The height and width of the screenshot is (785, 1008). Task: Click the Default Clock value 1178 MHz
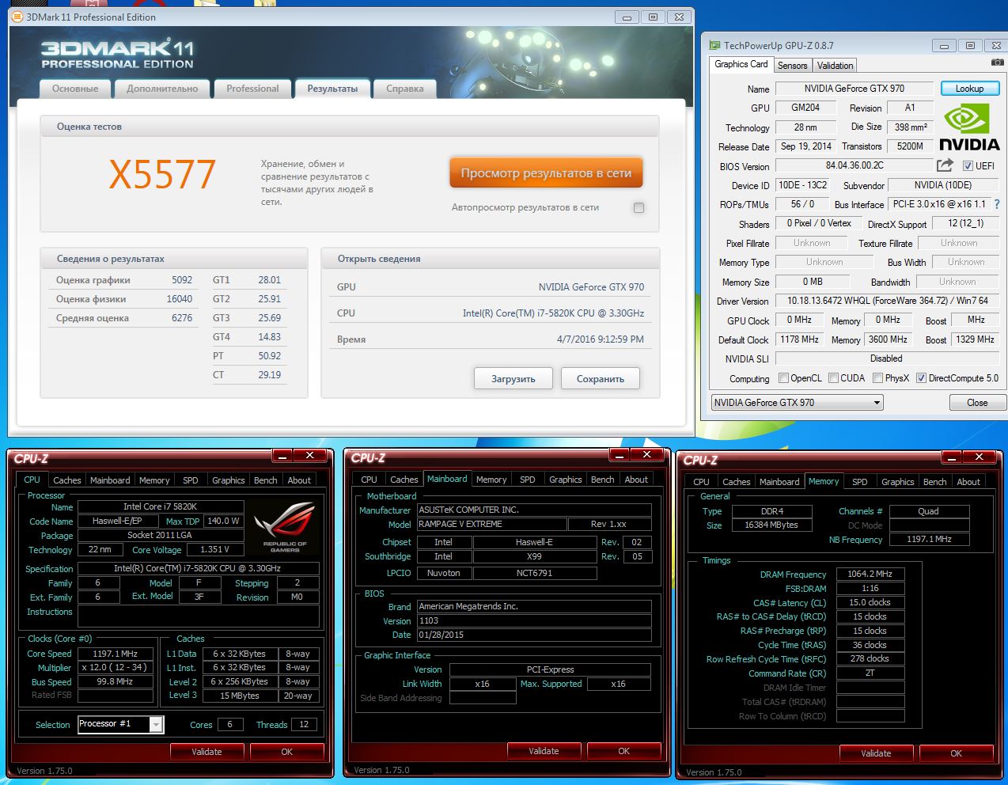(799, 339)
